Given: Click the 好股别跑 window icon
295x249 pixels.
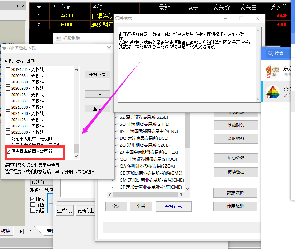Looking at the screenshot, I should coord(59,38).
